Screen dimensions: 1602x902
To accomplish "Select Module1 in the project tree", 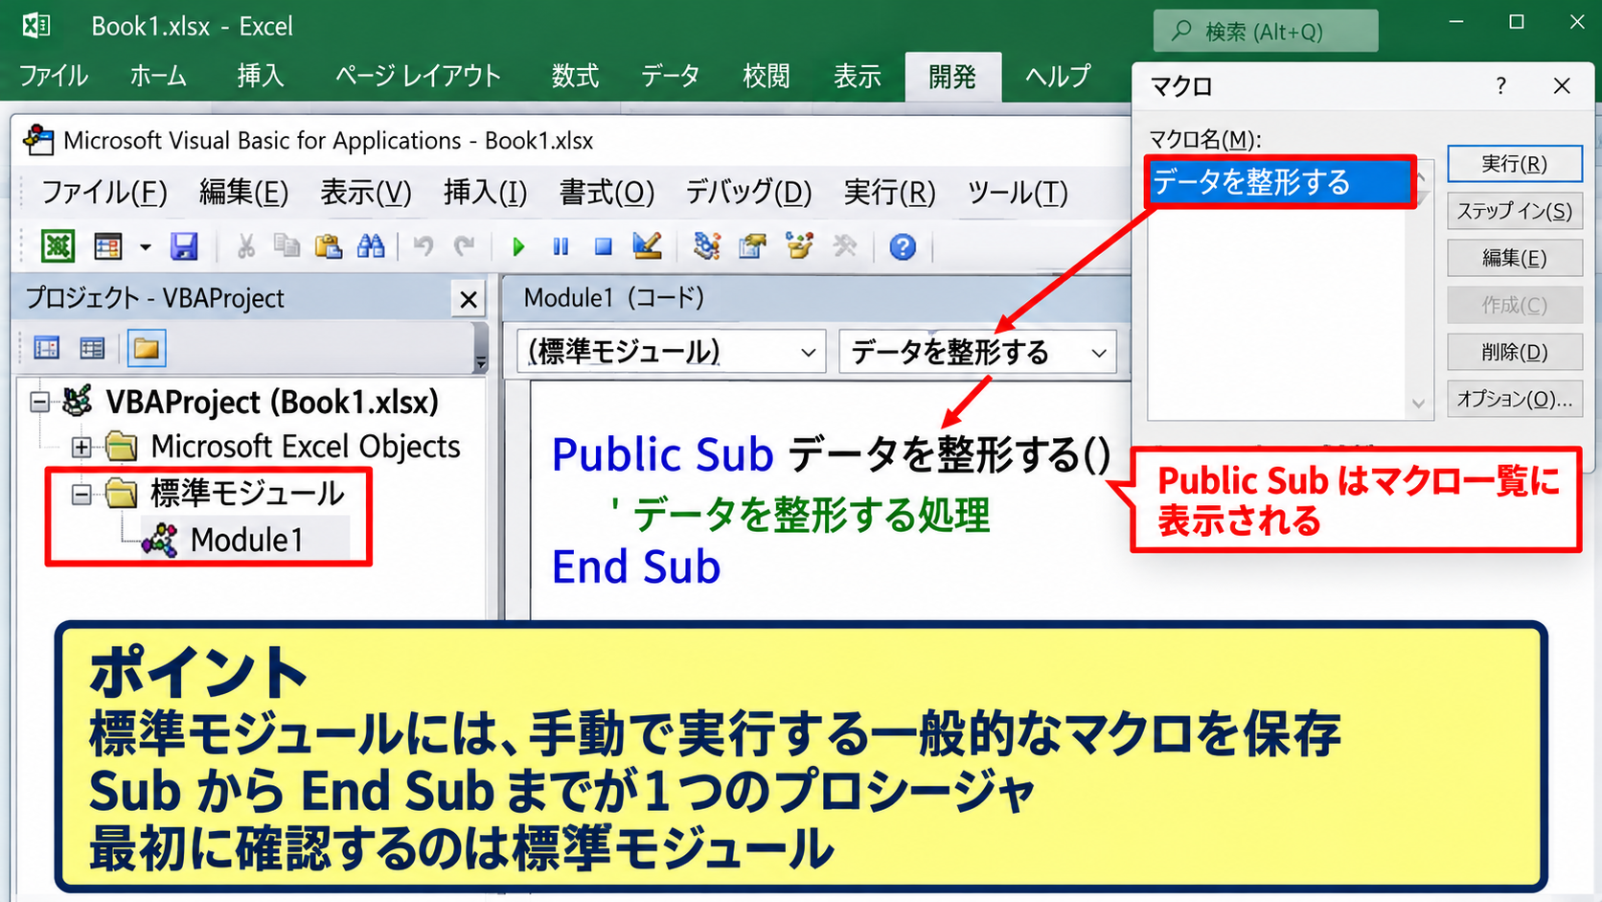I will [x=245, y=540].
